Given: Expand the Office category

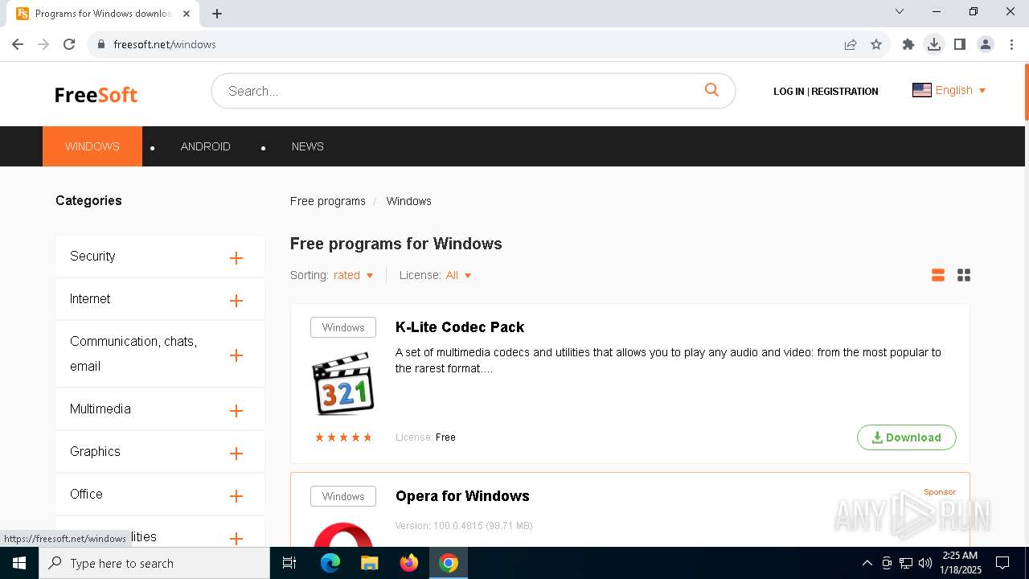Looking at the screenshot, I should point(236,496).
